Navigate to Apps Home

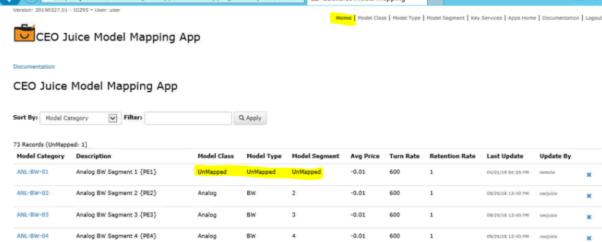(x=522, y=18)
